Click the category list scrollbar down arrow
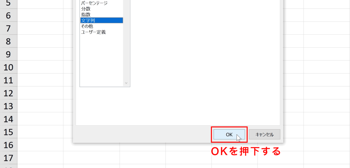 pos(126,83)
